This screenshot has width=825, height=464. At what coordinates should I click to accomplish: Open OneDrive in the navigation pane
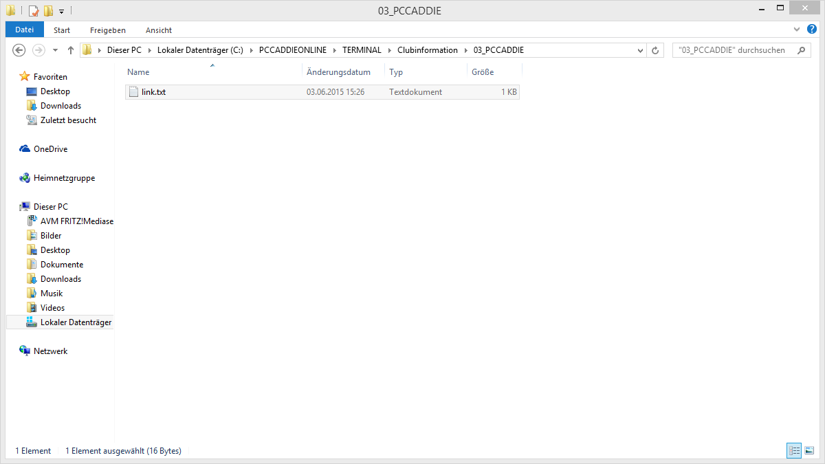click(x=50, y=149)
